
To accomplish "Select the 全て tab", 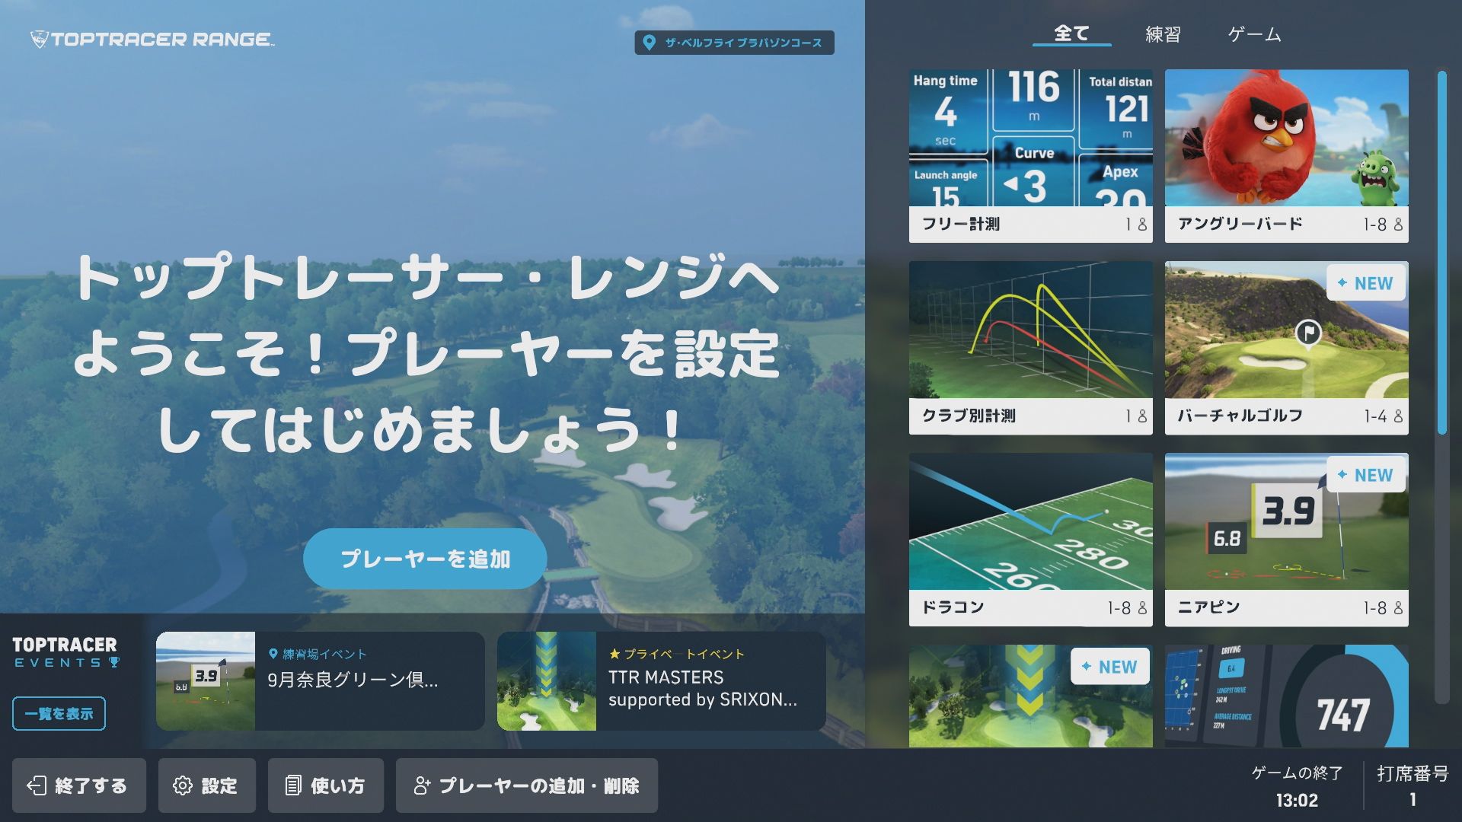I will [1071, 33].
